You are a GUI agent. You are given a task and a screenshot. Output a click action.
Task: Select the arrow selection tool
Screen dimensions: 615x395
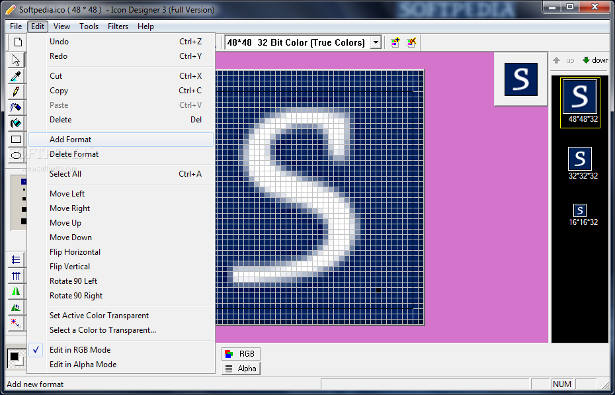pos(16,60)
